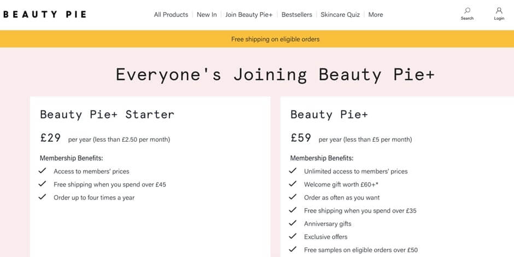Click 'Order as often as you want'
This screenshot has width=514, height=257.
pyautogui.click(x=342, y=197)
